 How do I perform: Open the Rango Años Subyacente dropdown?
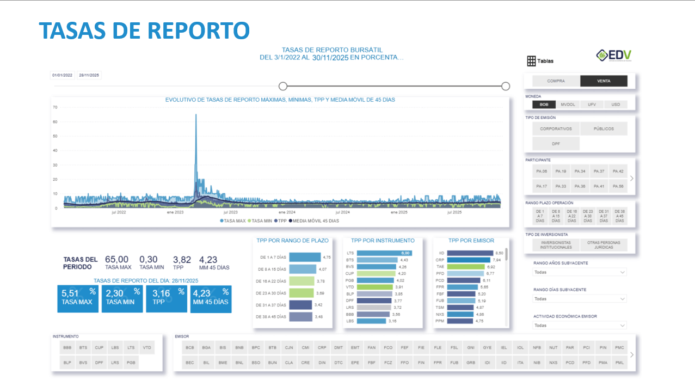[x=579, y=272]
